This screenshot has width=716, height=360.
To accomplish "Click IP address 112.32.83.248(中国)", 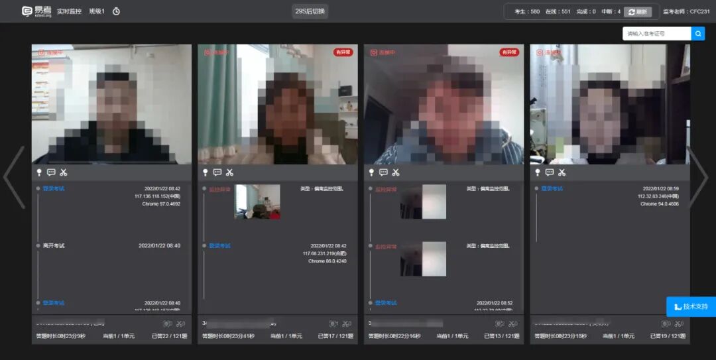I will pos(658,196).
